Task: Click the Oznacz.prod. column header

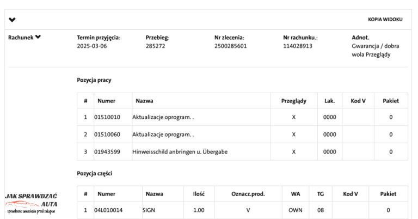Action: tap(248, 194)
